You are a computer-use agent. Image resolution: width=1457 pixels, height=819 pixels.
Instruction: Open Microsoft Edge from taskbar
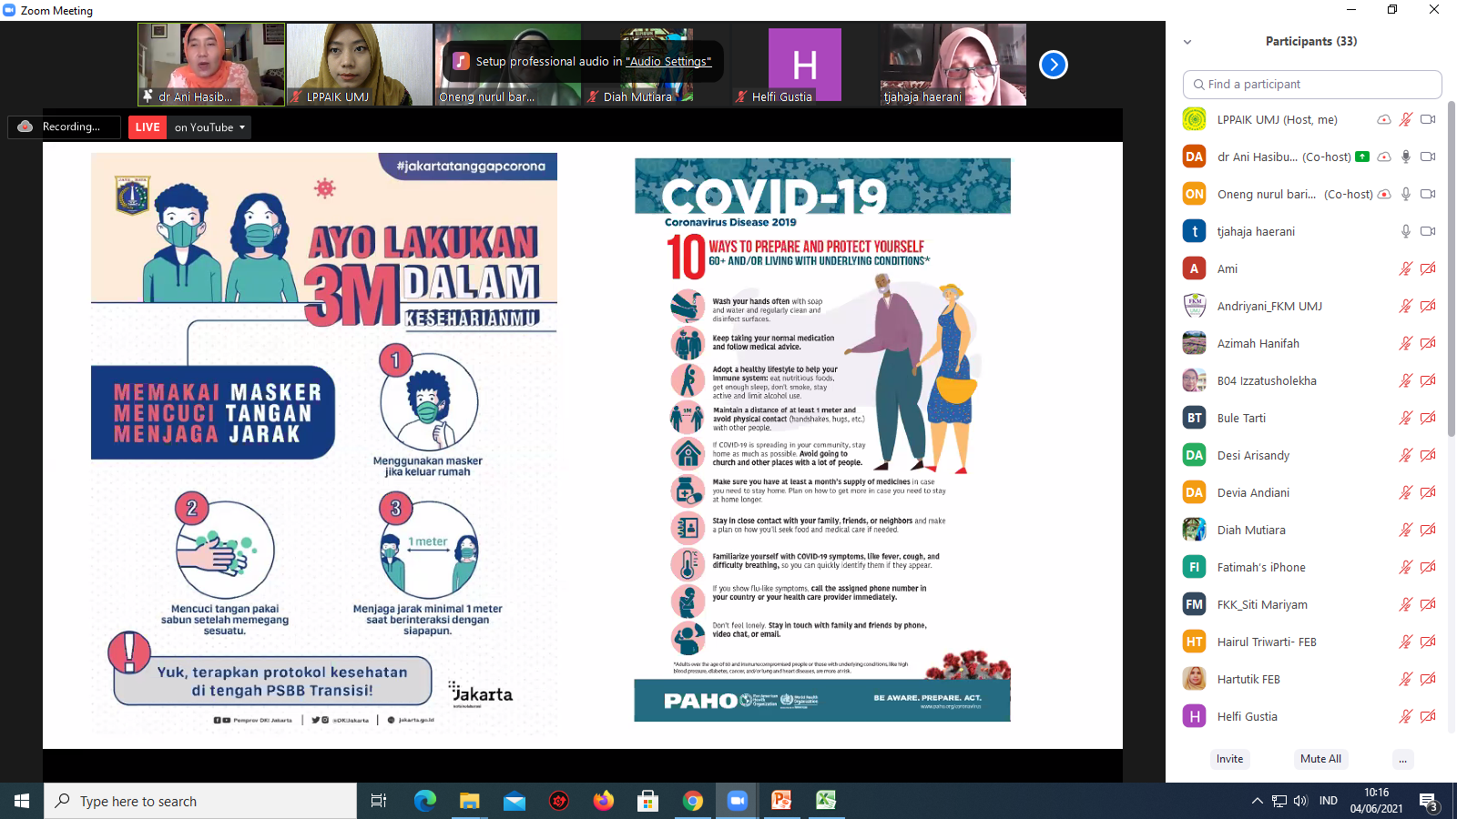[425, 801]
